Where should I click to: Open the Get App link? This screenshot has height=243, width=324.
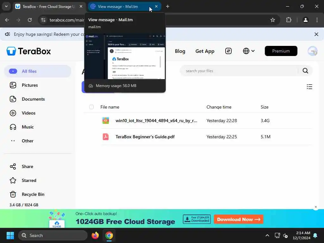coord(205,51)
